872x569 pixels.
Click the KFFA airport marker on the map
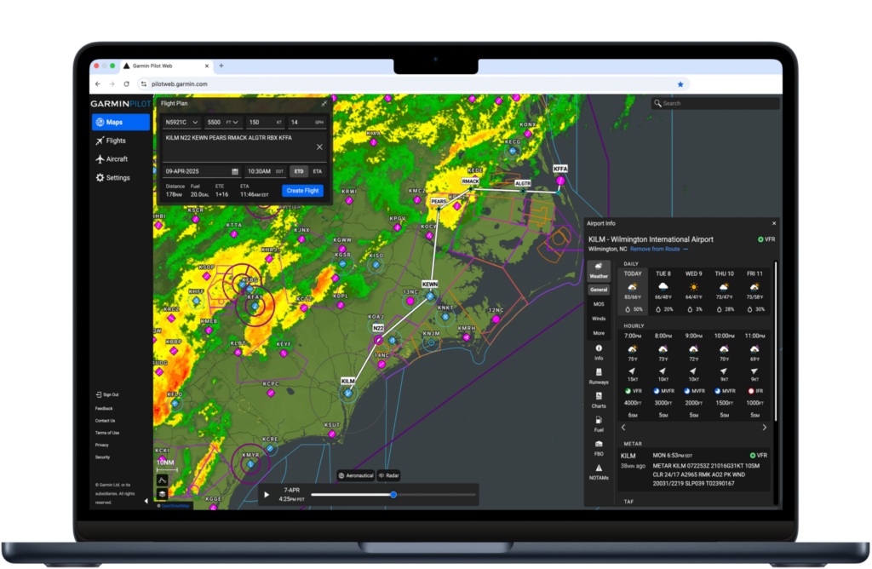pyautogui.click(x=560, y=181)
